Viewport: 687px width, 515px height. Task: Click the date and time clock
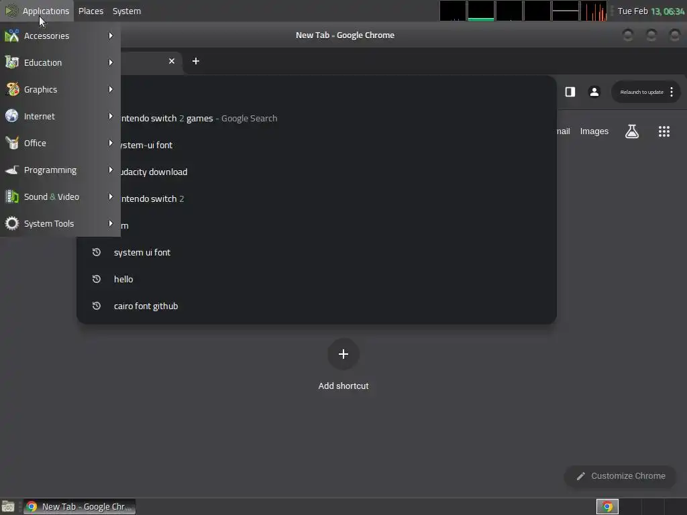click(x=651, y=11)
